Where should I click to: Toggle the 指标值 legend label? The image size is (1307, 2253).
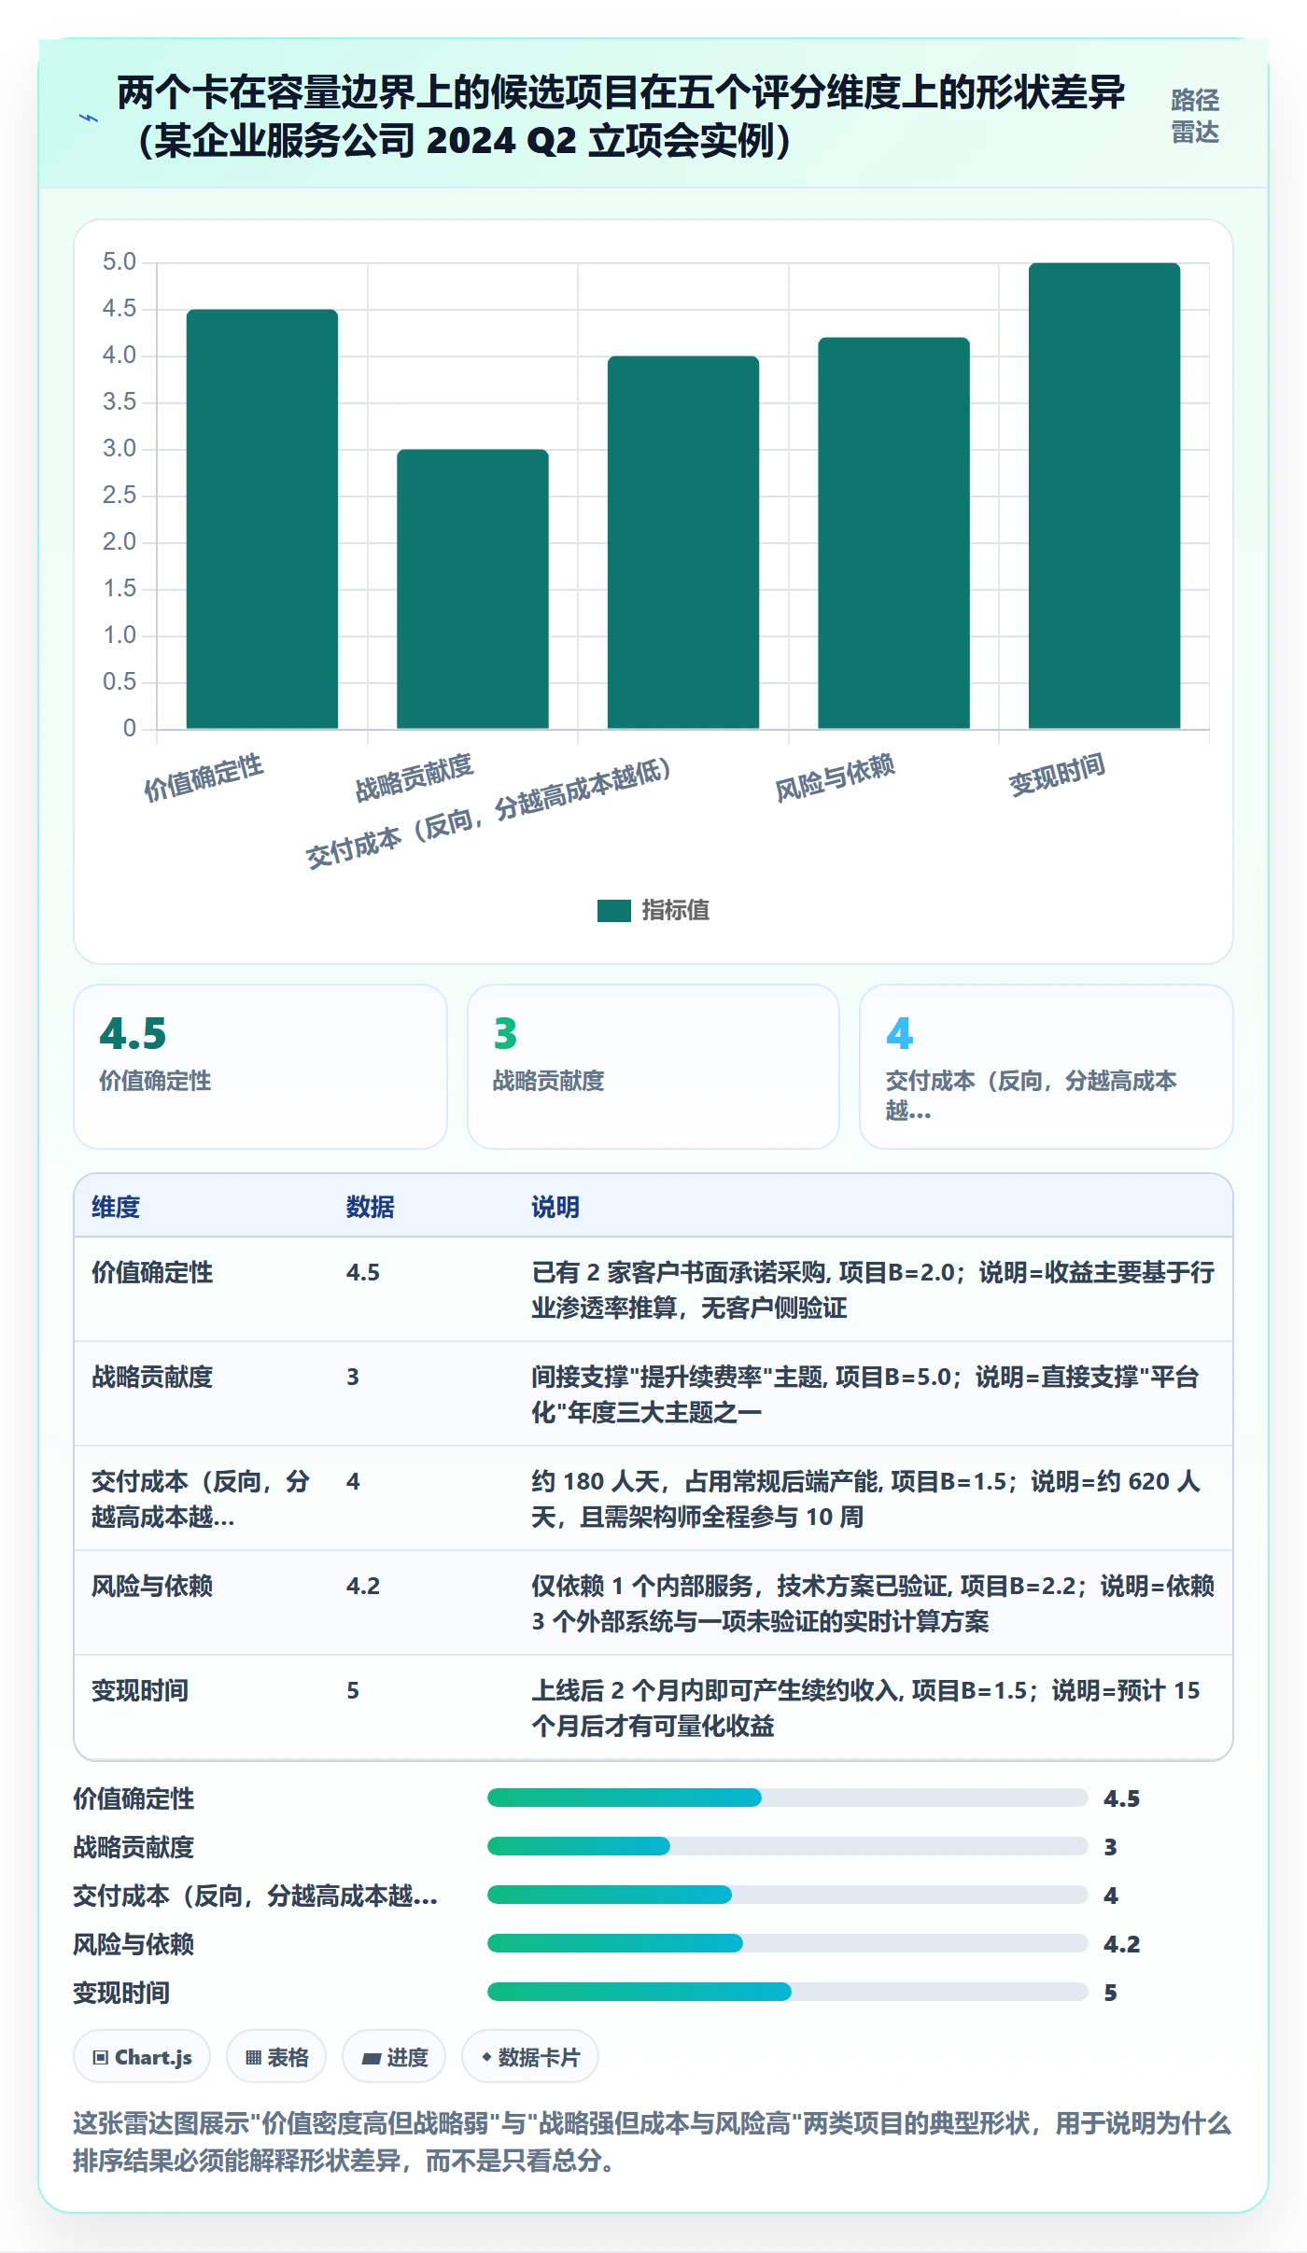(675, 911)
